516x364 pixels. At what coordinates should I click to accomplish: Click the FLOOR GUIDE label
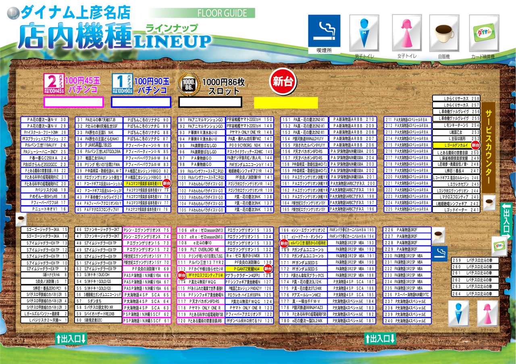pos(222,13)
